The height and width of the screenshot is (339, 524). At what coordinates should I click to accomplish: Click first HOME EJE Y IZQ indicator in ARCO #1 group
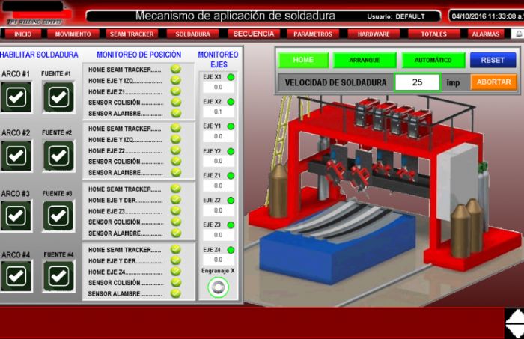pyautogui.click(x=176, y=80)
